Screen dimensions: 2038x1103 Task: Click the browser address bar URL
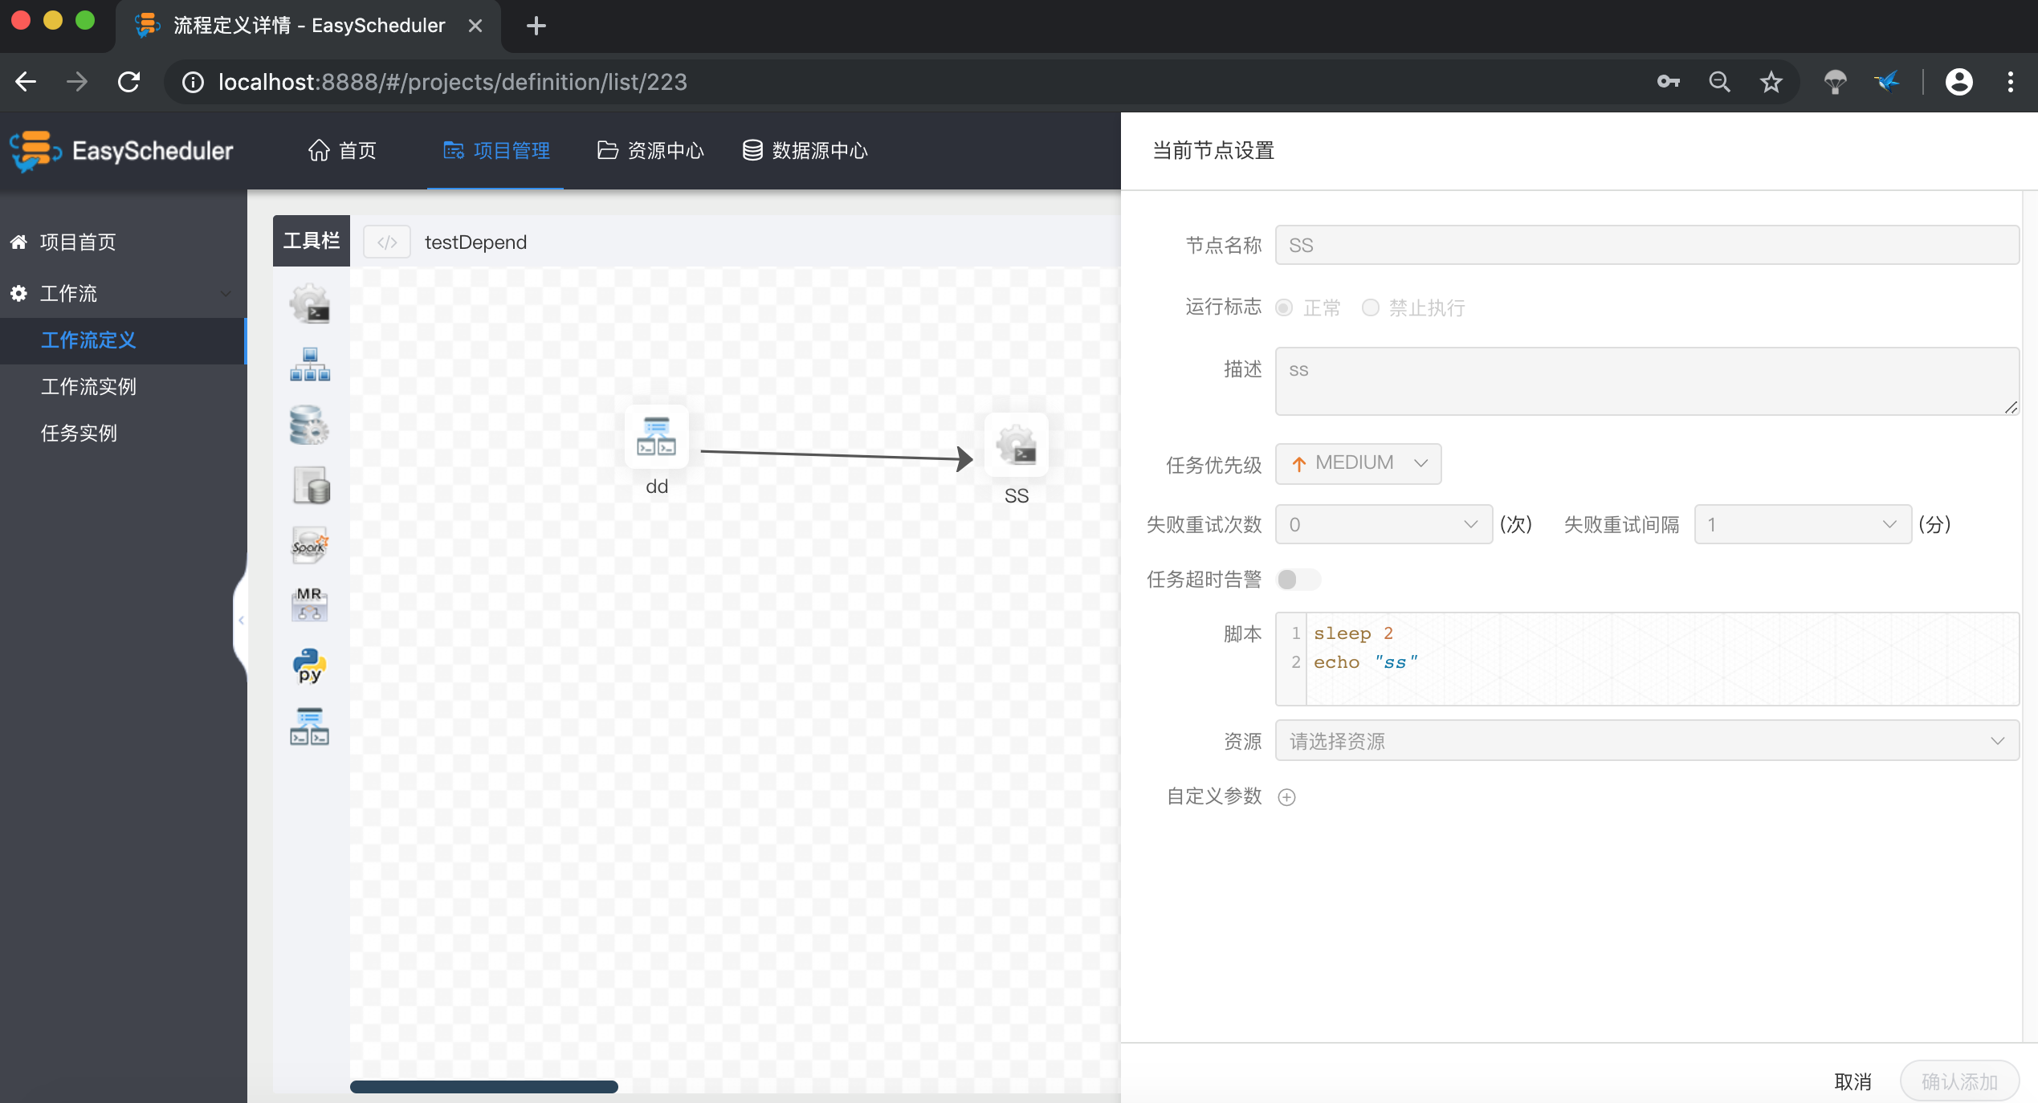[453, 82]
